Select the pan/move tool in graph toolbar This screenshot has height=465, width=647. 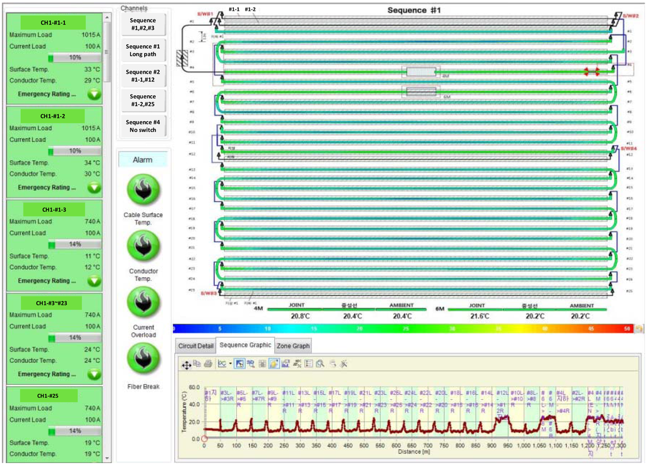(186, 364)
